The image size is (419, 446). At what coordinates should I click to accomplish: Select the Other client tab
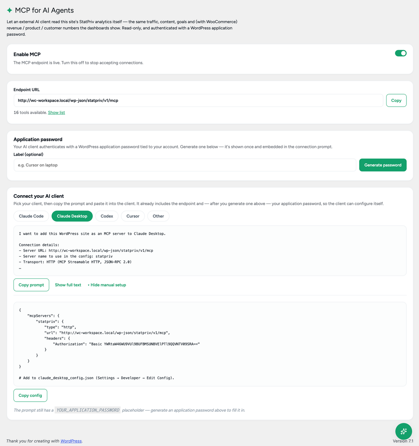click(158, 216)
